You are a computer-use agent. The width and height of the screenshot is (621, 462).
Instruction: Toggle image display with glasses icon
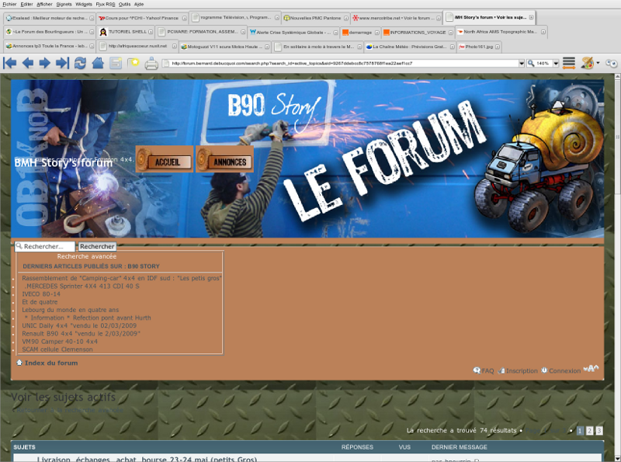pos(611,63)
